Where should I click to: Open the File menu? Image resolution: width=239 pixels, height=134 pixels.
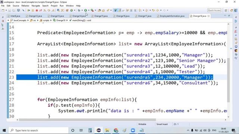[x=3, y=6]
